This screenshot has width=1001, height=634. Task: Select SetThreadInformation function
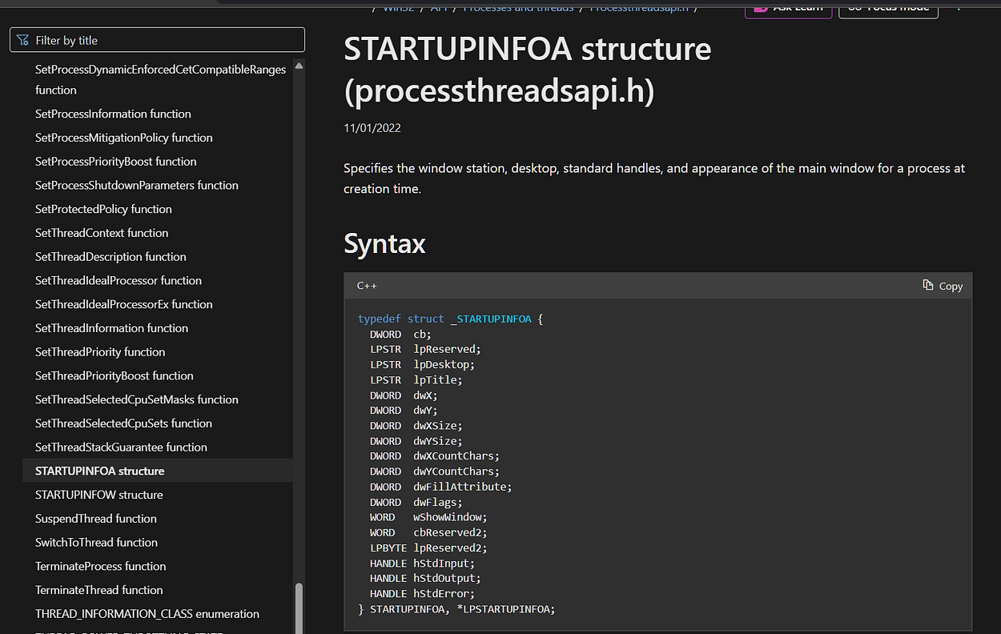111,328
